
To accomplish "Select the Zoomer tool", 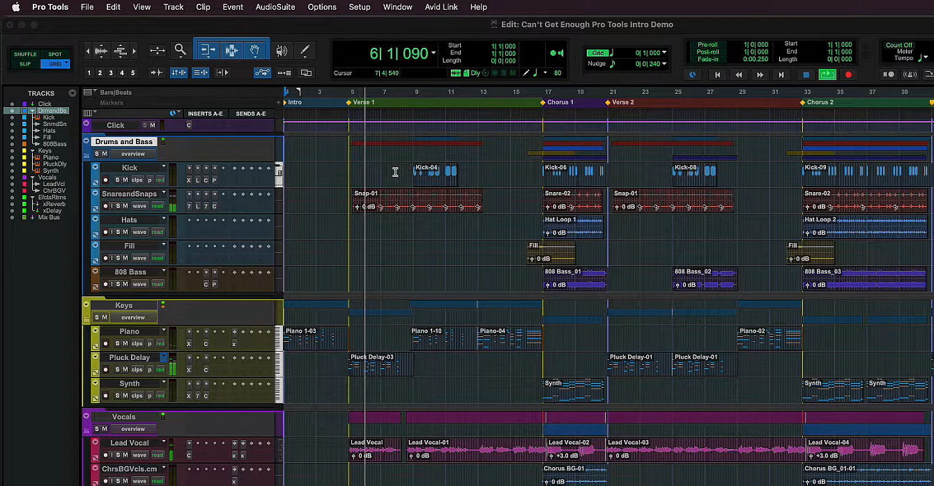I will pyautogui.click(x=181, y=50).
